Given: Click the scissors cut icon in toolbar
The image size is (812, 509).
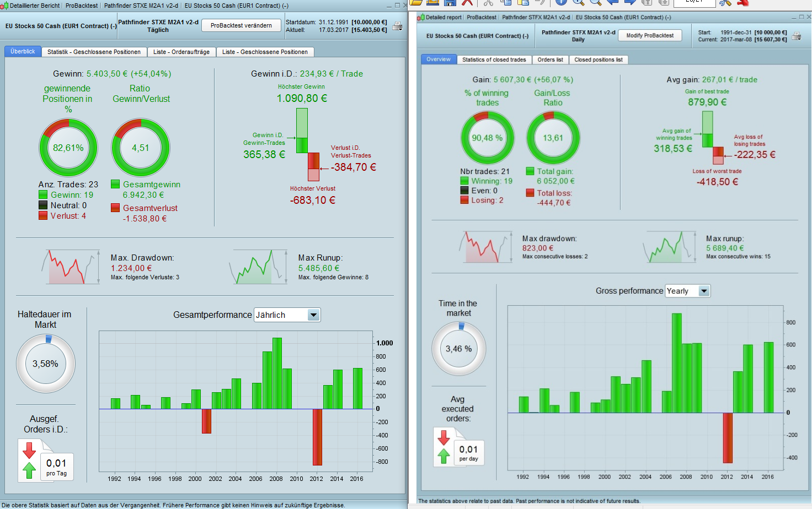Looking at the screenshot, I should 488,2.
